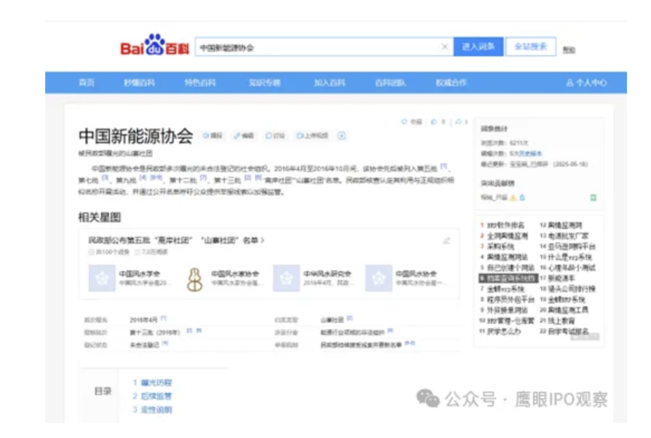Click the green bookmark icon in contributor panel
The height and width of the screenshot is (438, 651).
point(593,197)
